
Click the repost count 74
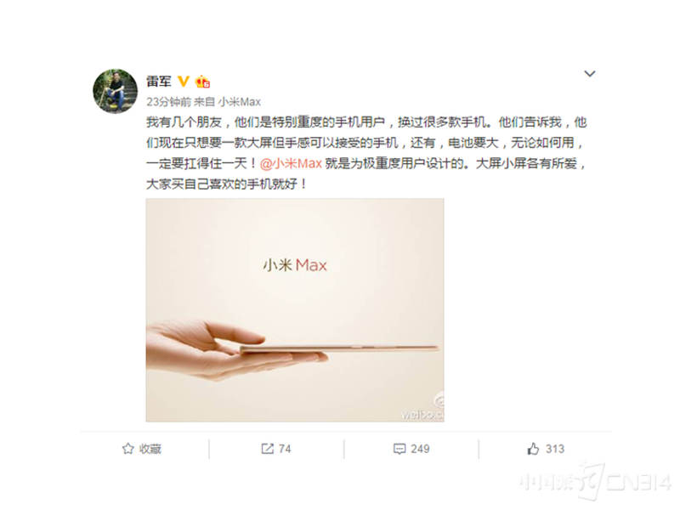(x=285, y=449)
